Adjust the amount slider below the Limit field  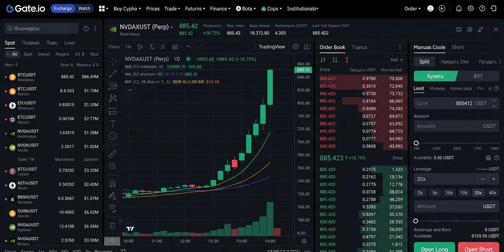[416, 143]
